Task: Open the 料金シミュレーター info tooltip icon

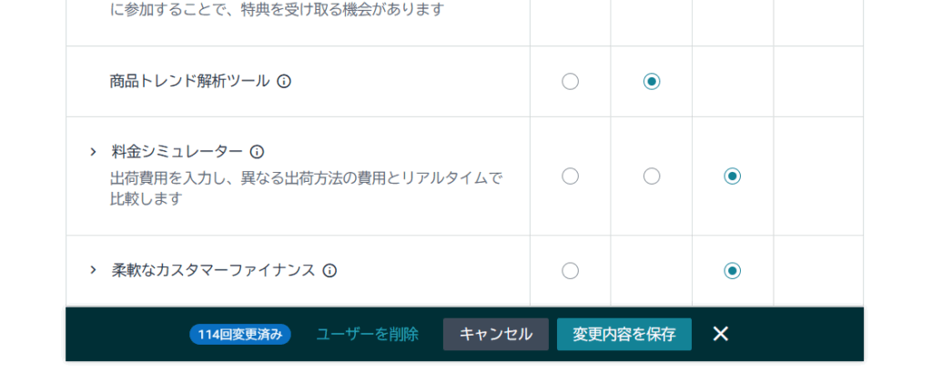Action: tap(257, 152)
